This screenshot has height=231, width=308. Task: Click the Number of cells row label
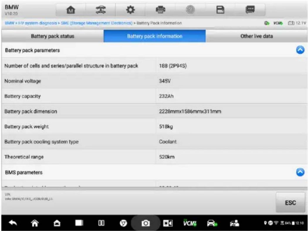coord(71,66)
